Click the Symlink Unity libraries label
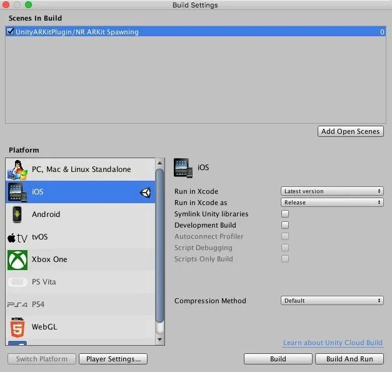The width and height of the screenshot is (392, 372). tap(211, 214)
